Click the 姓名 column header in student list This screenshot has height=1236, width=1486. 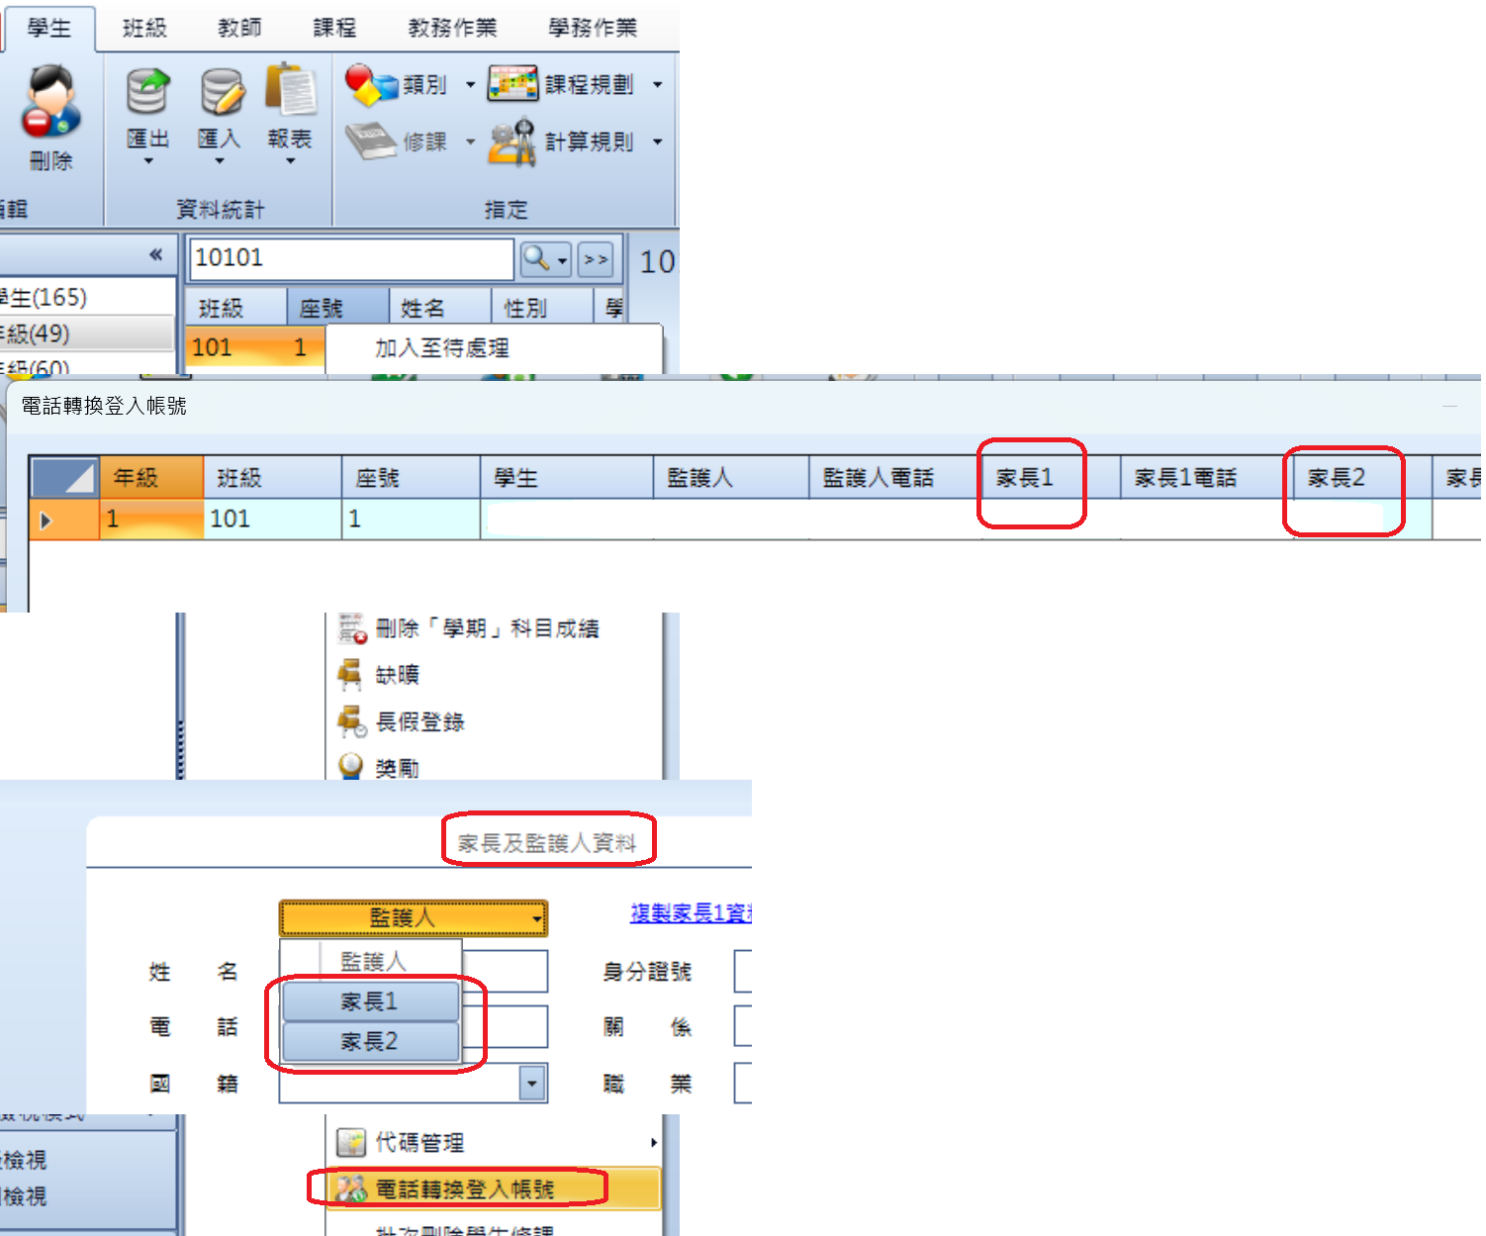(x=440, y=308)
